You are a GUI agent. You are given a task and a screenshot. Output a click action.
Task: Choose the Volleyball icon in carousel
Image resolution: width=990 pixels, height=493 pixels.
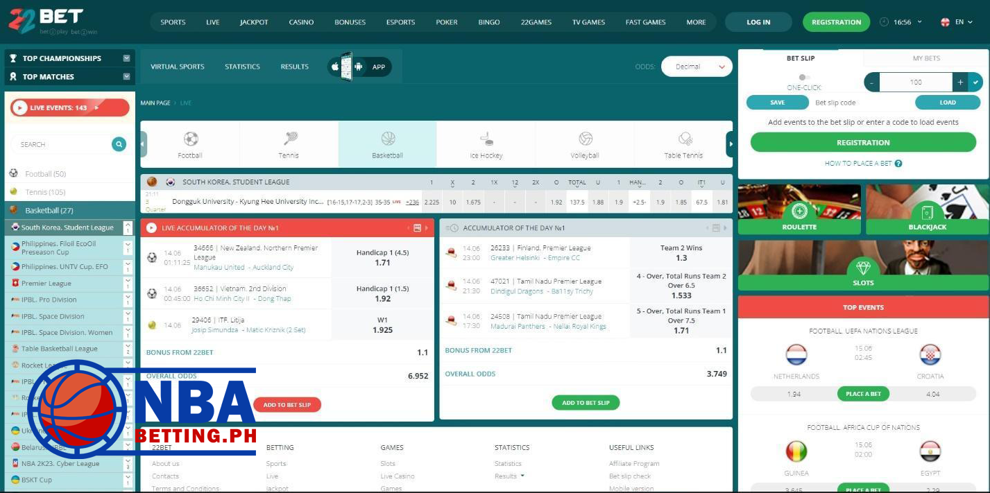[585, 139]
